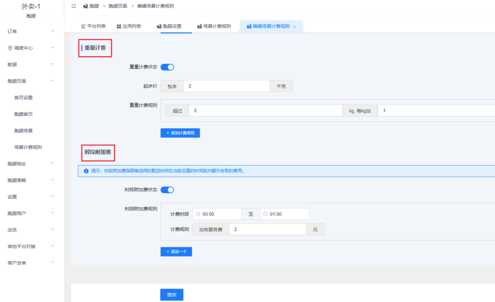Switch to the 跑腿设置 tab

169,26
